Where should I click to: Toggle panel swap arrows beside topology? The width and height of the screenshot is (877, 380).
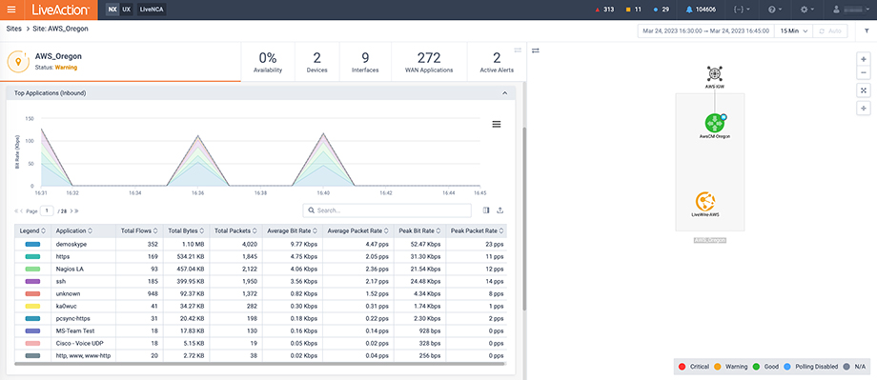(536, 50)
